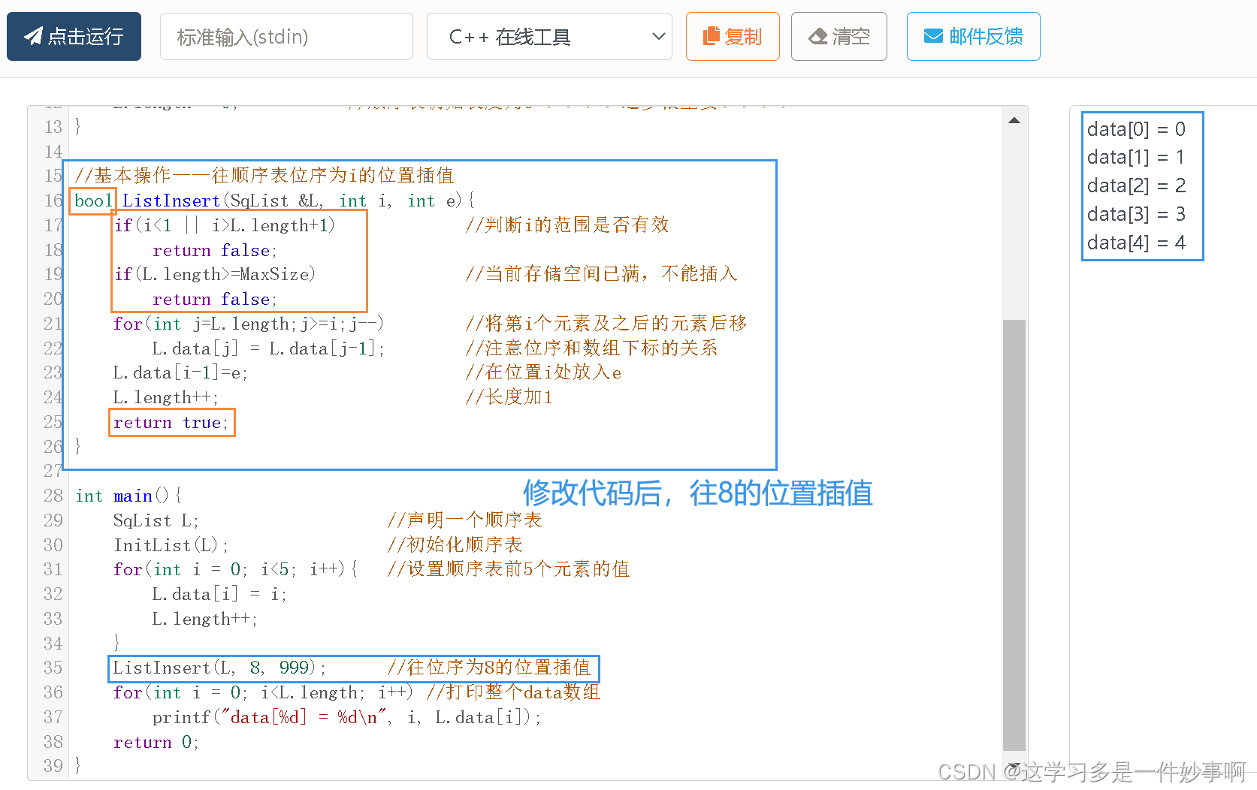The height and width of the screenshot is (790, 1257).
Task: Focus the 标准输入(stdin) input field
Action: click(286, 36)
